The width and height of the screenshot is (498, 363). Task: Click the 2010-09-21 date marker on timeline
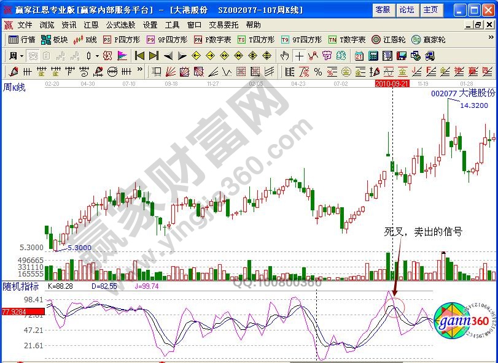coord(392,83)
